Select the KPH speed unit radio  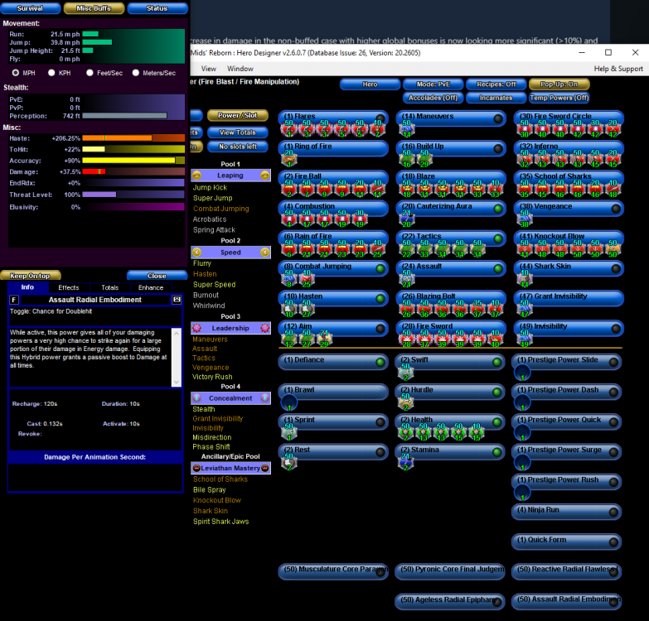[51, 73]
